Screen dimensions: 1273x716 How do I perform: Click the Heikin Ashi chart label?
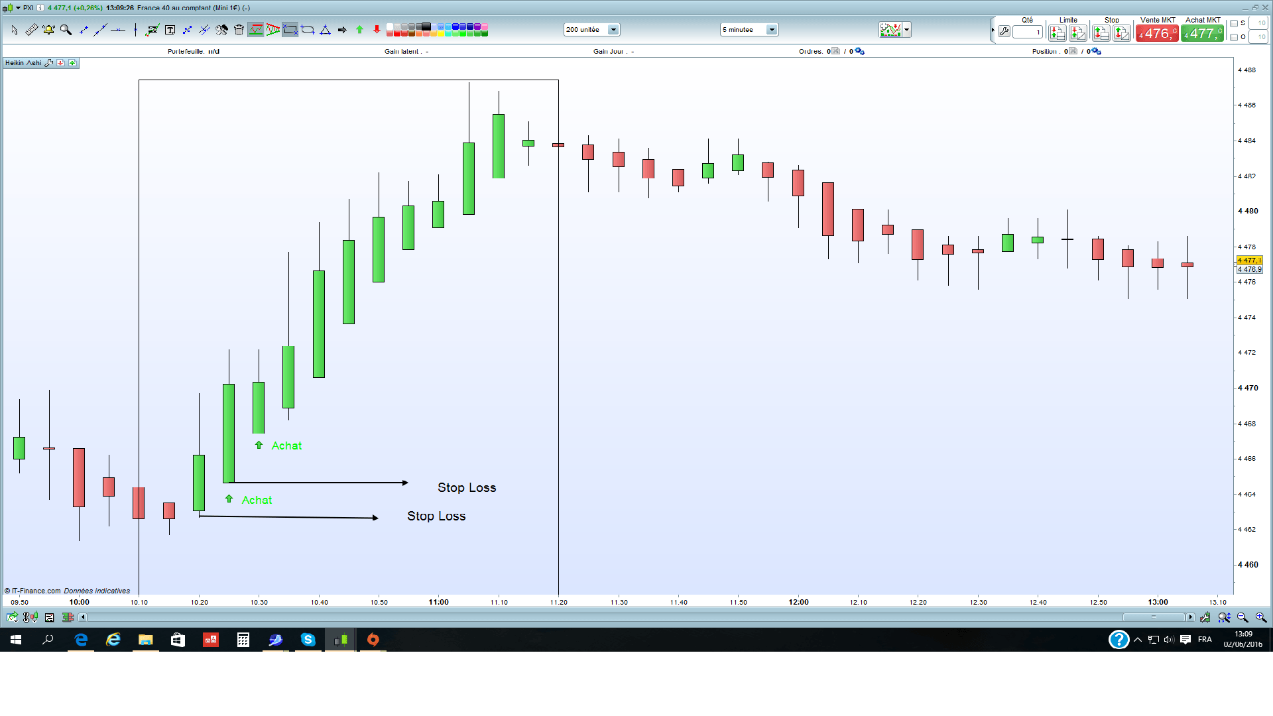point(23,63)
